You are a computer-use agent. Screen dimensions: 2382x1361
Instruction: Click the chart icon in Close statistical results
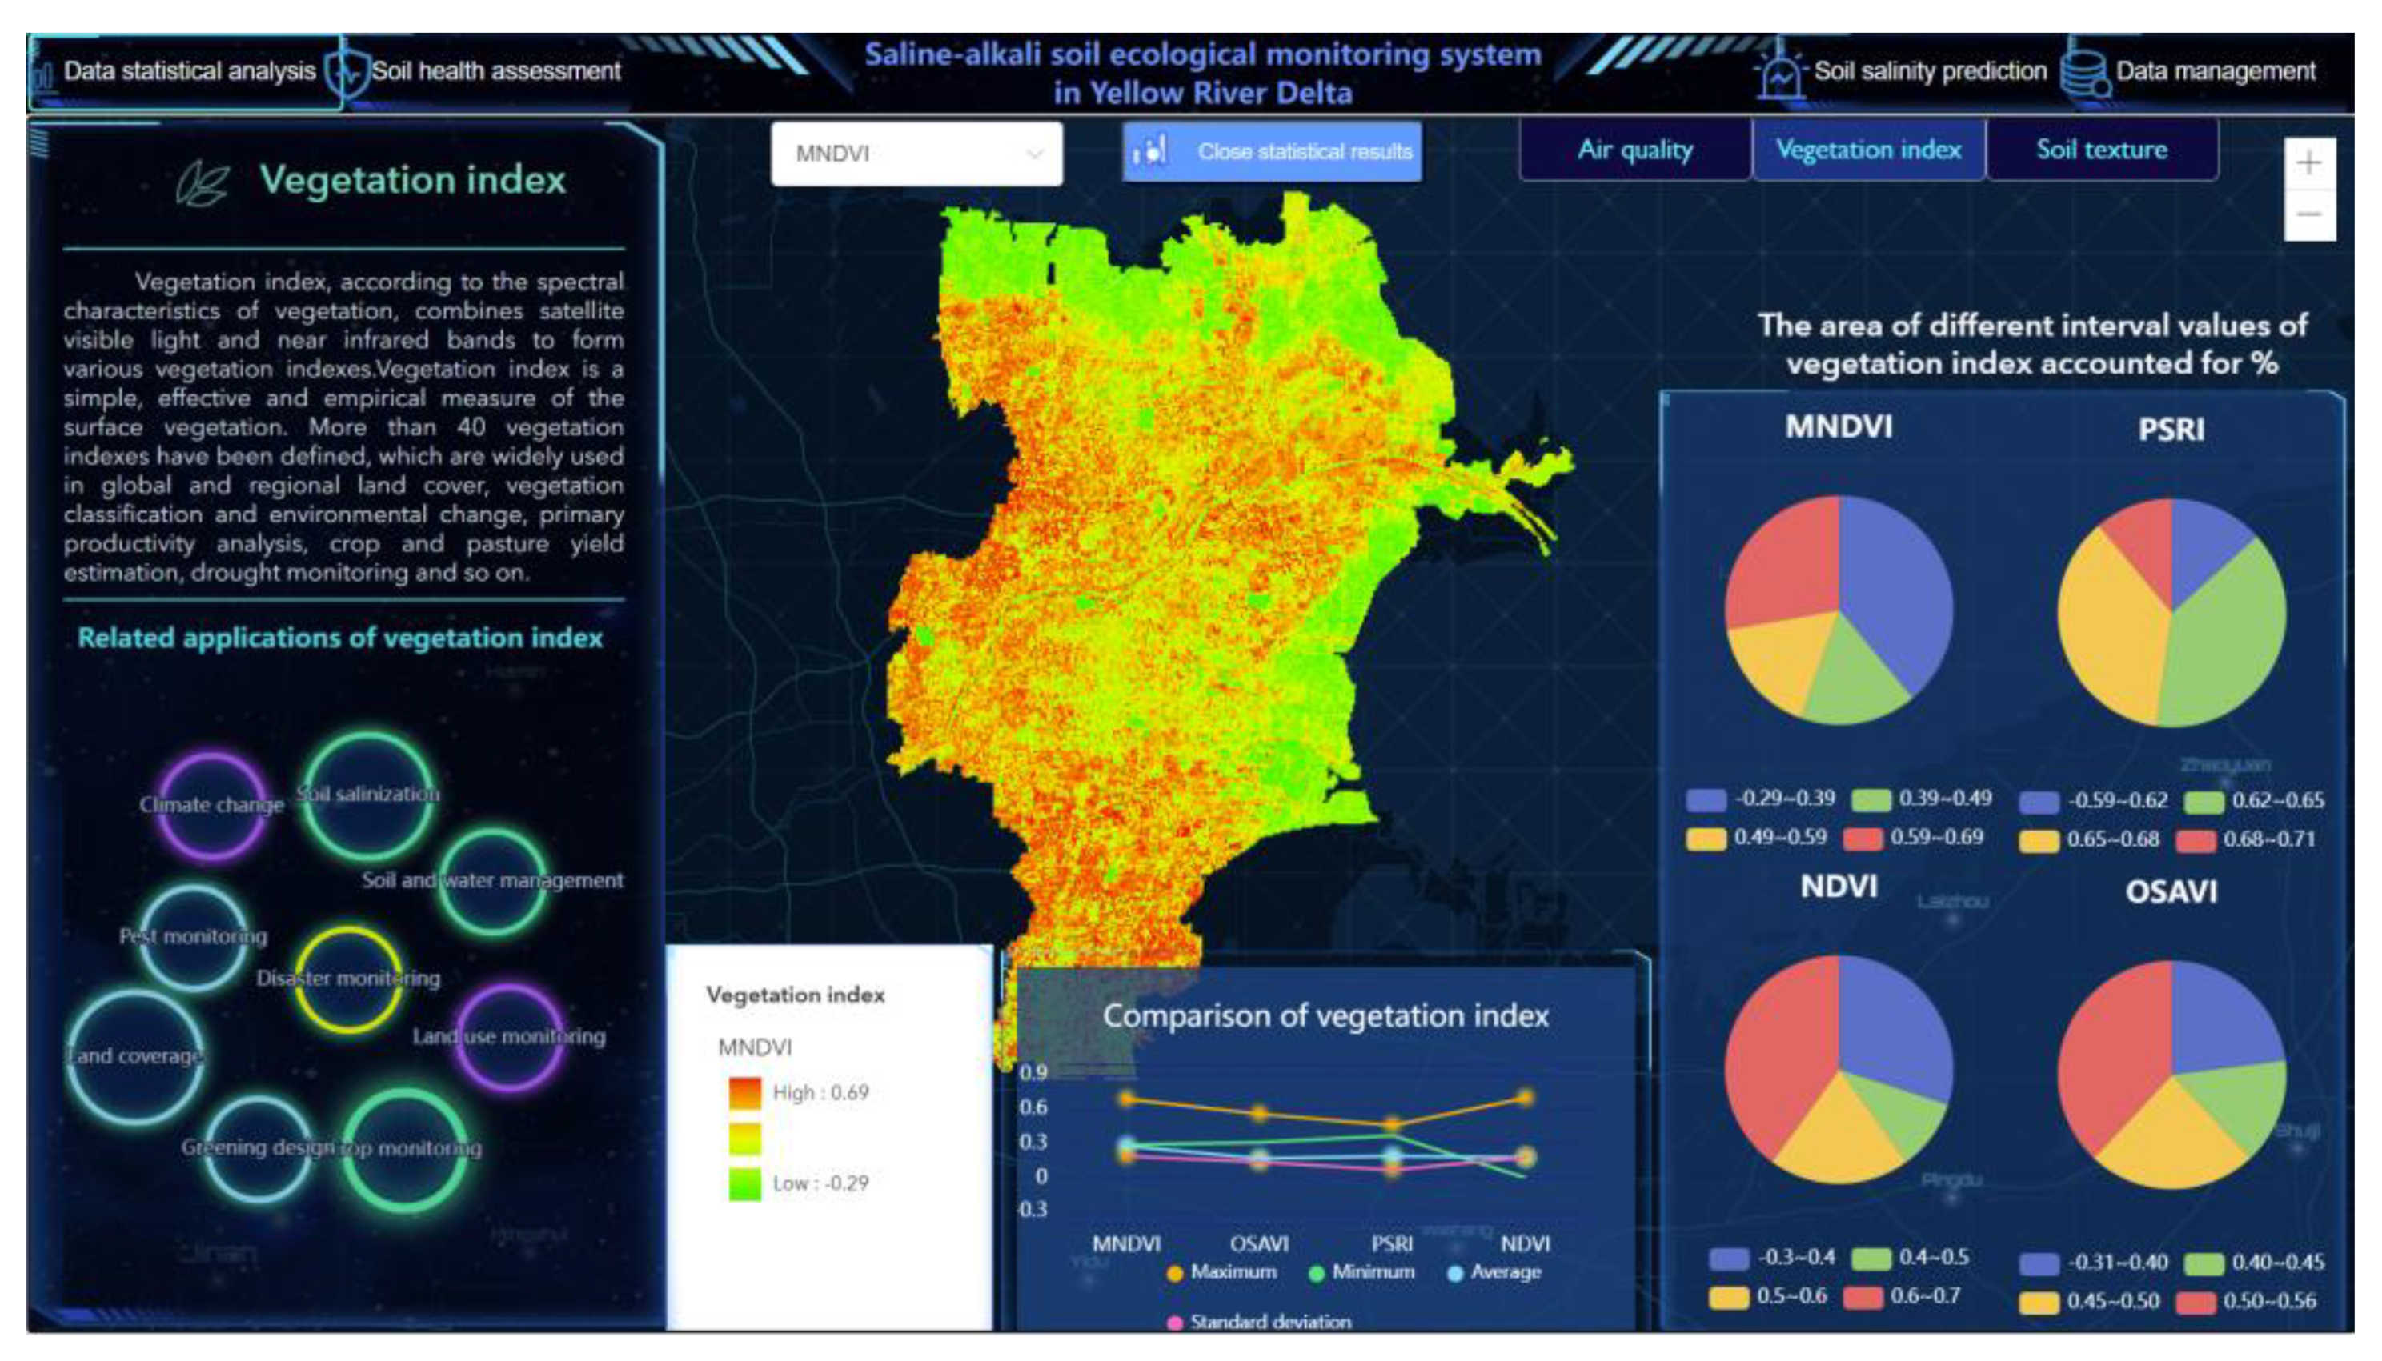tap(1151, 150)
